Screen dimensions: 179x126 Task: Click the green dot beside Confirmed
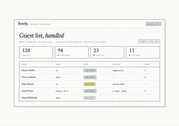coord(58,55)
